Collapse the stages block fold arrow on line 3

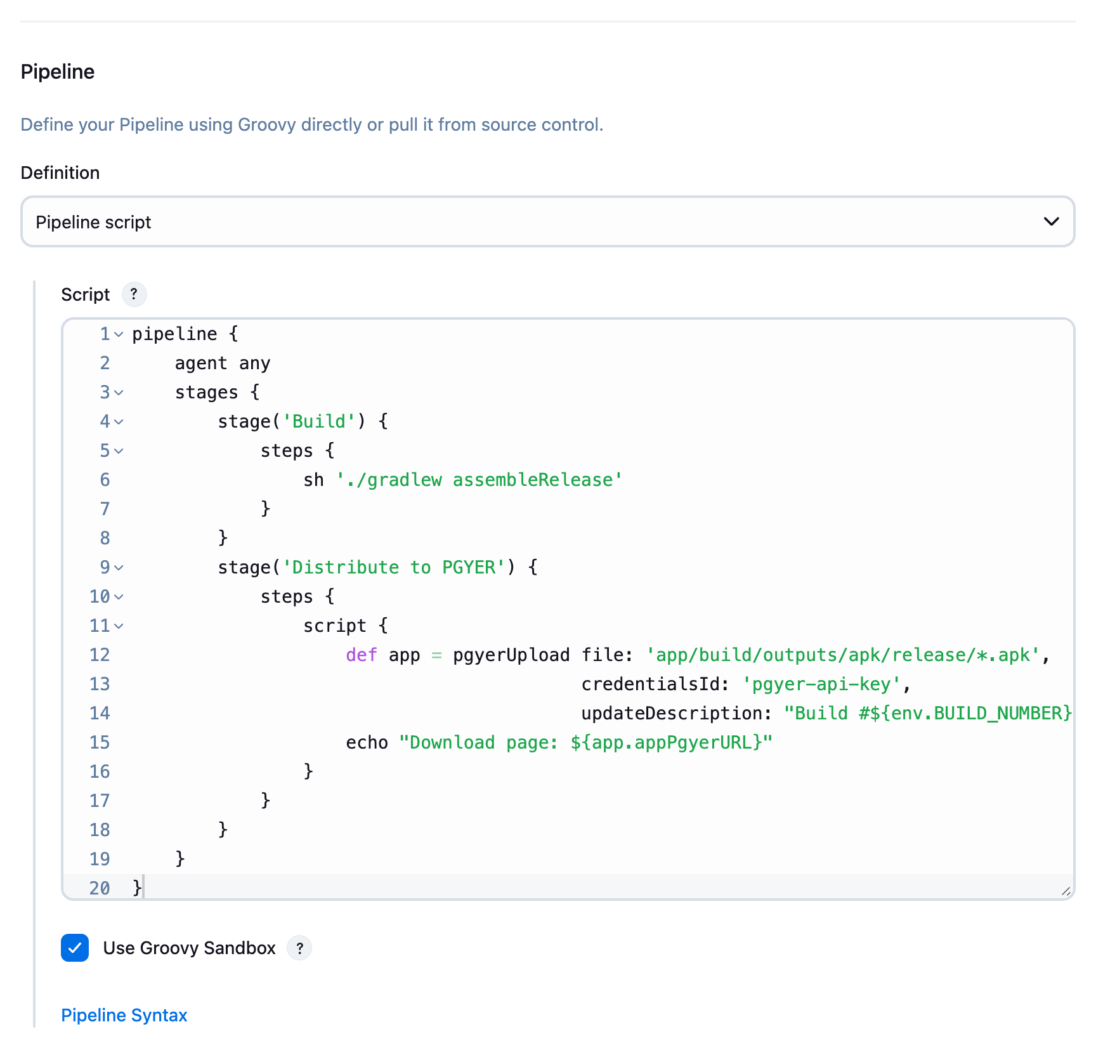point(119,393)
